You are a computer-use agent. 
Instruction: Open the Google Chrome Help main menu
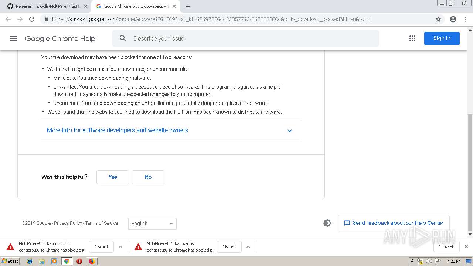(13, 38)
